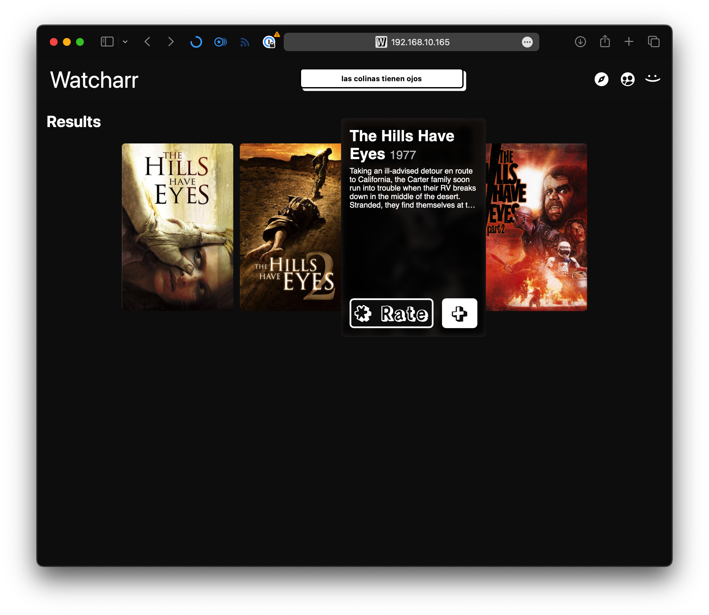The image size is (709, 615).
Task: Show Safari downloads
Action: [580, 42]
